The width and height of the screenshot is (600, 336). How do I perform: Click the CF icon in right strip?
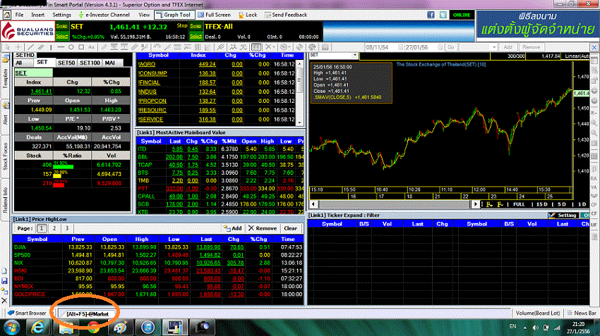pyautogui.click(x=594, y=214)
